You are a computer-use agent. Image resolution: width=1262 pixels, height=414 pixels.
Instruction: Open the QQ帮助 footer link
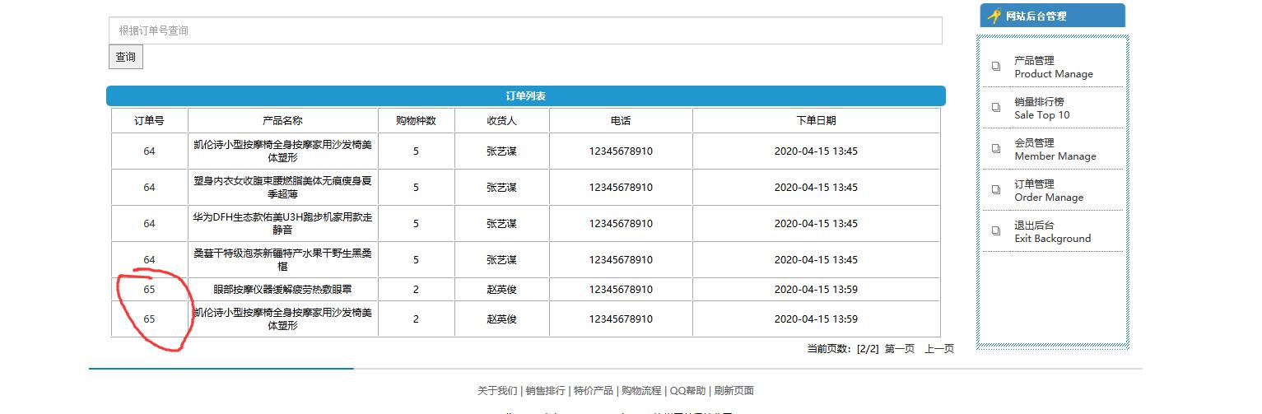[x=687, y=391]
